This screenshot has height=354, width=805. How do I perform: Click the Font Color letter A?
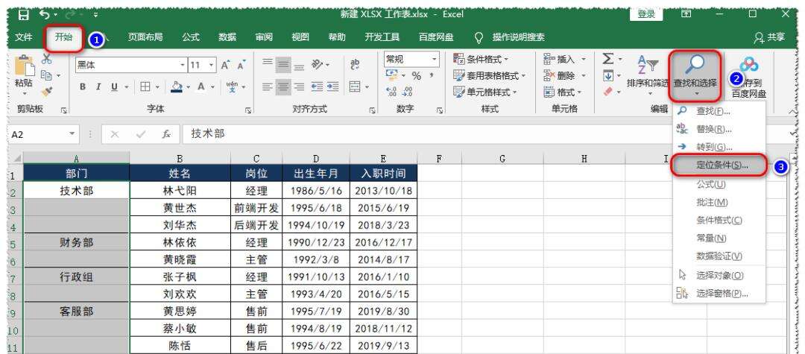202,86
